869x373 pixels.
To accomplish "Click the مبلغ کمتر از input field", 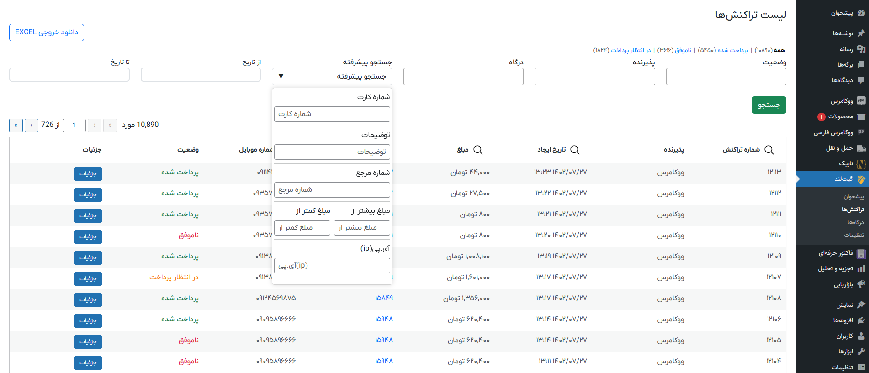I will pyautogui.click(x=302, y=228).
